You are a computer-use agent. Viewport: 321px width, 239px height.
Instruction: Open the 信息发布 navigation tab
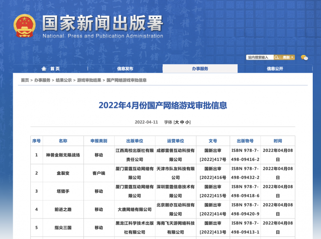pos(125,69)
